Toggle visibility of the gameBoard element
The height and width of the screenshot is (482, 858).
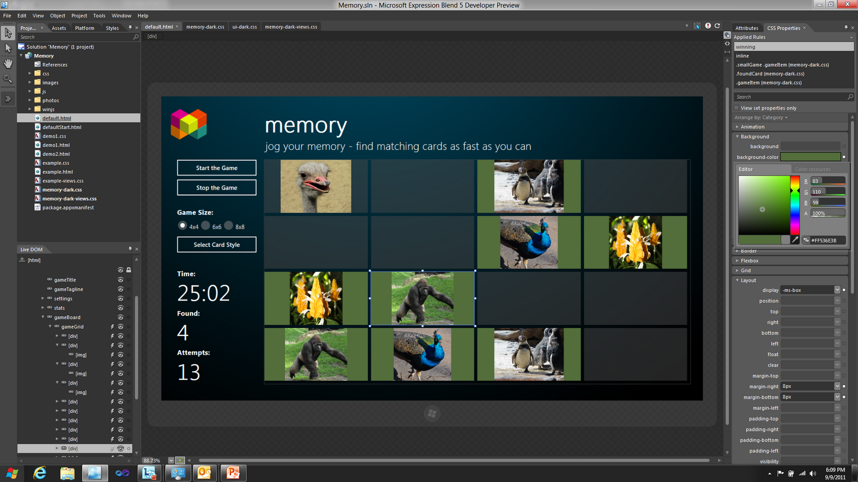[x=121, y=317]
